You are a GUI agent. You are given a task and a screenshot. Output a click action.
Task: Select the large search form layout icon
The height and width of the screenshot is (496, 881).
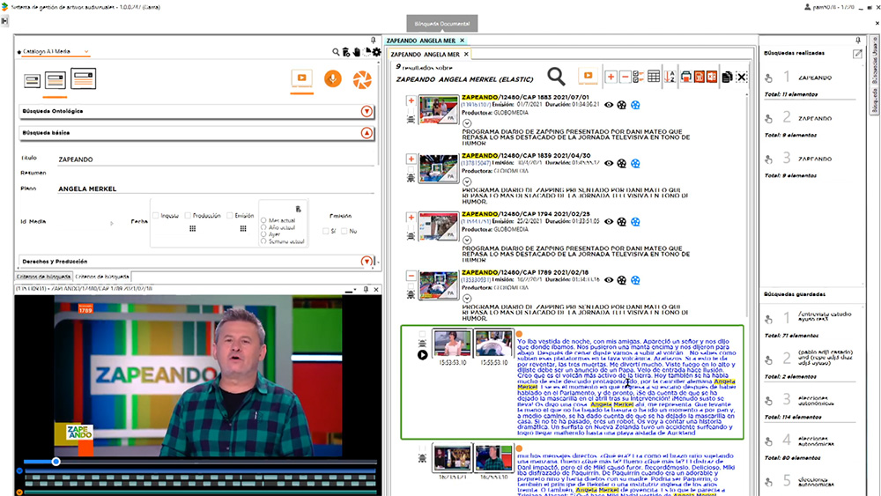tap(83, 78)
